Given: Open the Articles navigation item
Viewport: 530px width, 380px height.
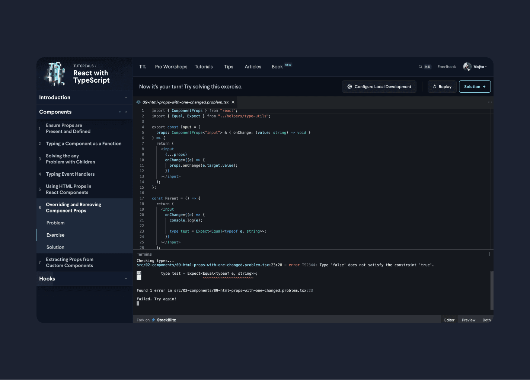Looking at the screenshot, I should point(253,67).
